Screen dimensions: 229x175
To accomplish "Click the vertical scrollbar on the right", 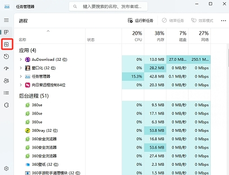I will [228, 58].
